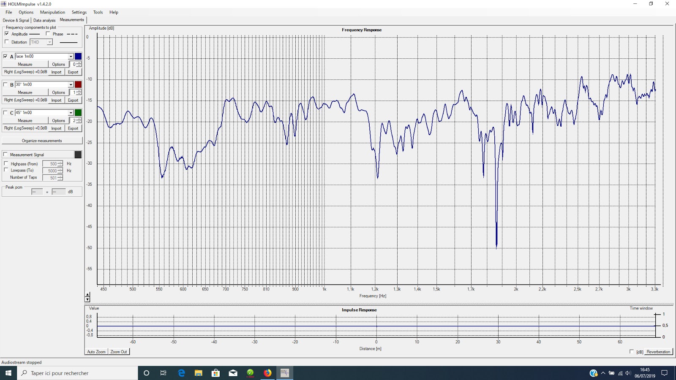676x380 pixels.
Task: Select the HOLMImpulse taskbar icon
Action: point(285,373)
